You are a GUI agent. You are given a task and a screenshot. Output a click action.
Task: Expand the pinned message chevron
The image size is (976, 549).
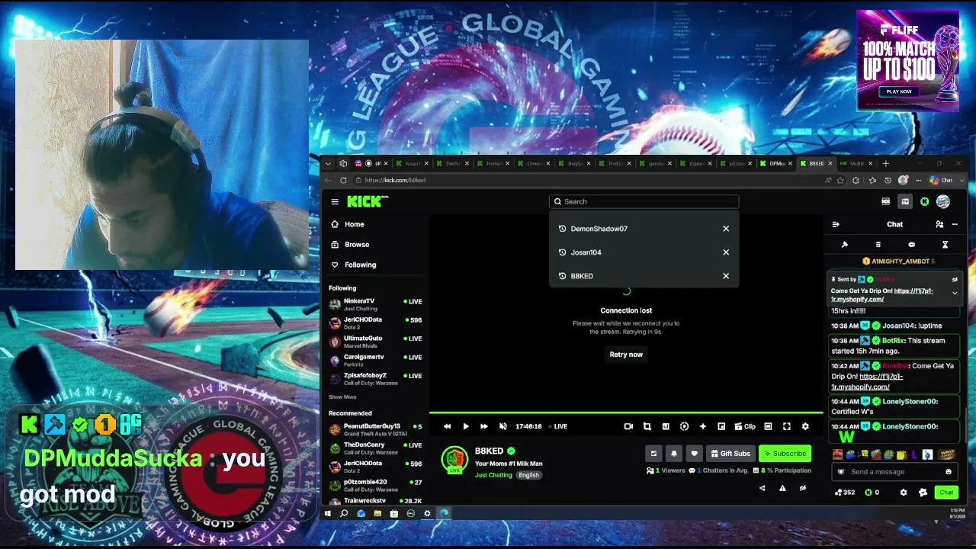[955, 292]
